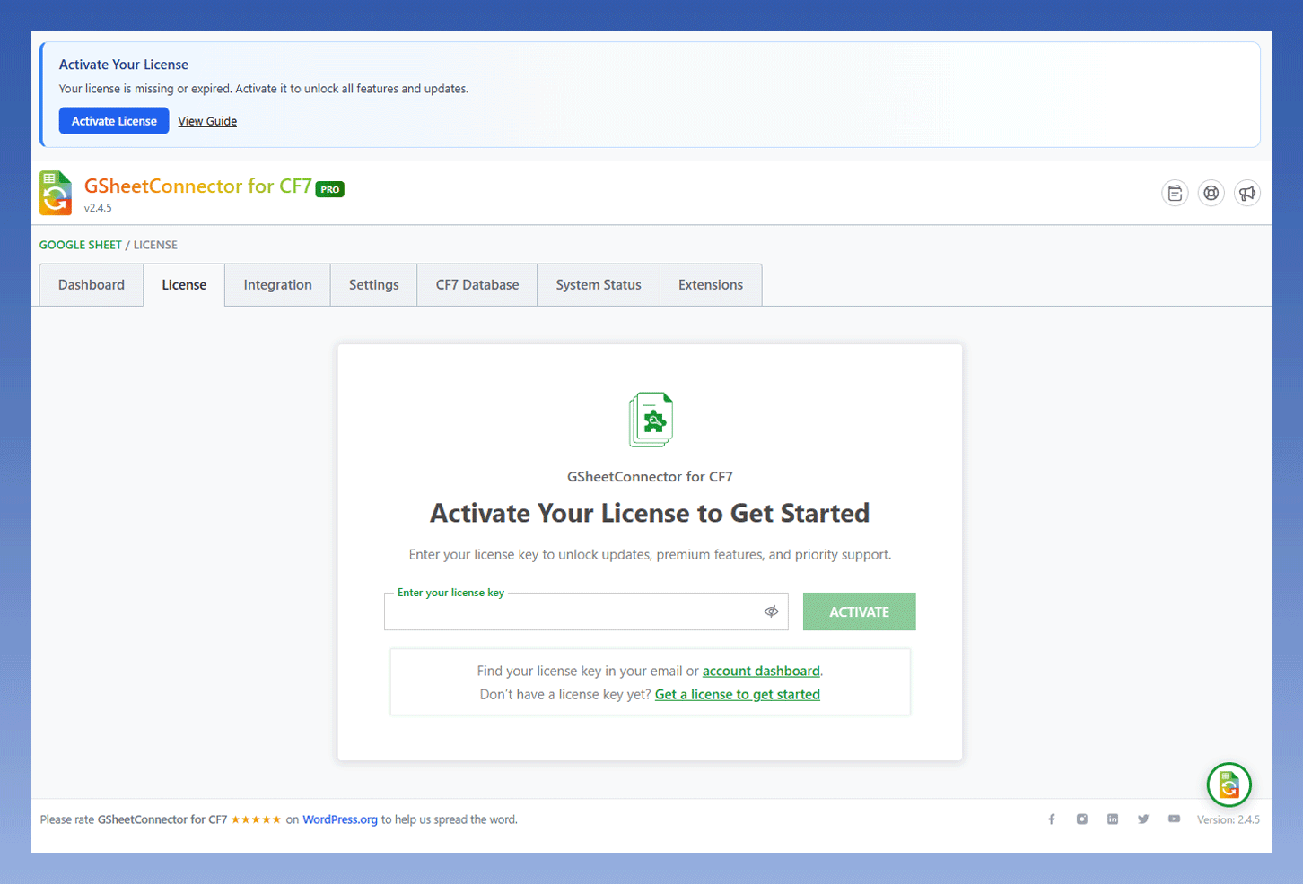This screenshot has height=884, width=1303.
Task: Click the Activate Your License to Get Started heading
Action: pyautogui.click(x=650, y=513)
